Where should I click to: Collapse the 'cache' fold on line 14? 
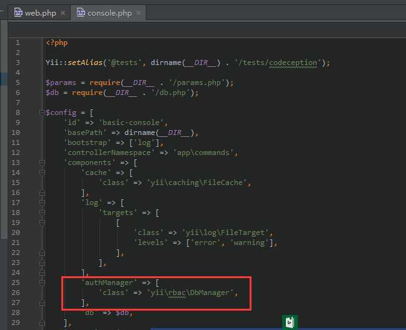42,172
